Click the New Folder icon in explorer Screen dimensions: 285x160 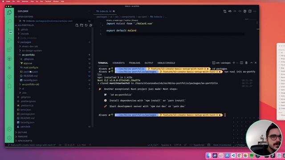pos(81,25)
